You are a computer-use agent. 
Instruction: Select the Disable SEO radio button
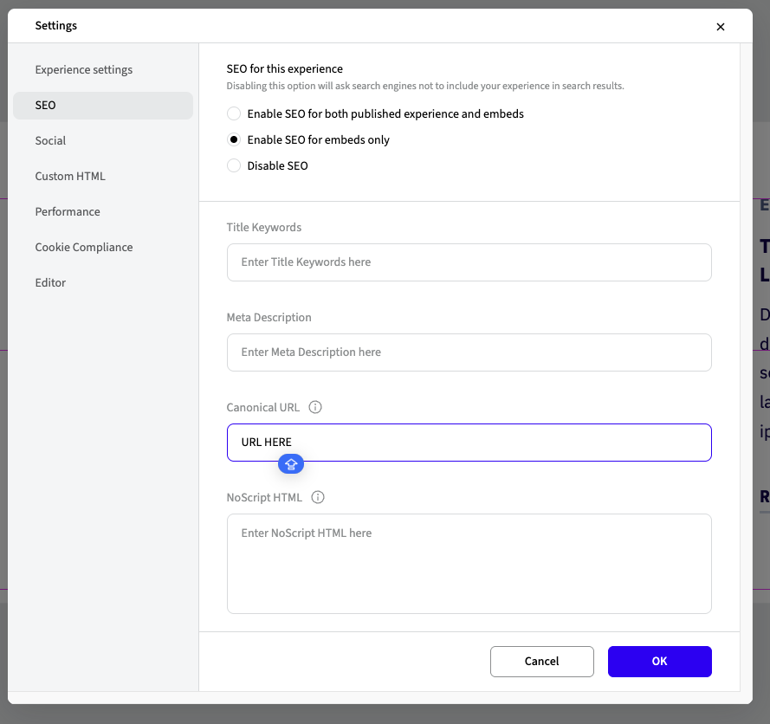tap(234, 165)
